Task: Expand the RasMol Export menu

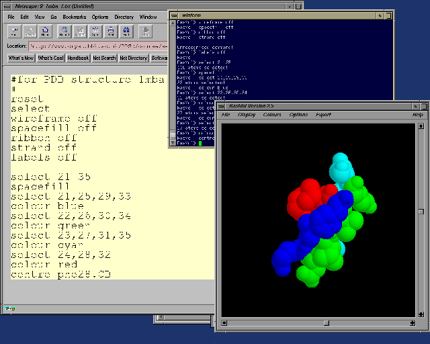Action: [323, 115]
